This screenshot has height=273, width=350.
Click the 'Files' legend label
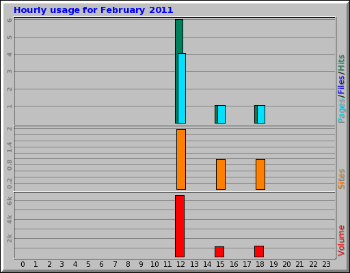[341, 85]
